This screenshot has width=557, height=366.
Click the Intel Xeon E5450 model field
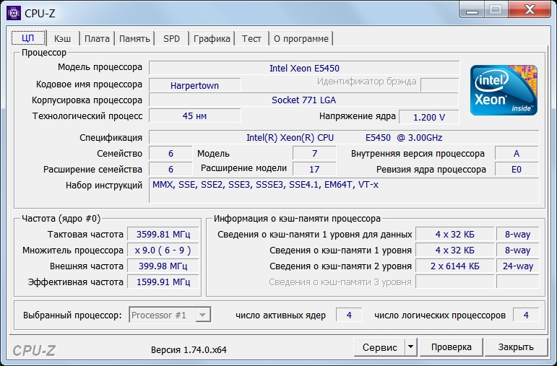coord(304,68)
